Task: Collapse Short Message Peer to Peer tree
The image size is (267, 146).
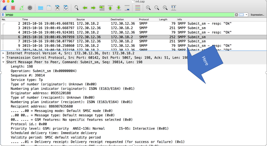Action: point(3,62)
